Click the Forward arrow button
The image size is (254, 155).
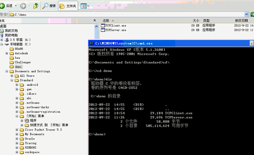click(x=23, y=6)
